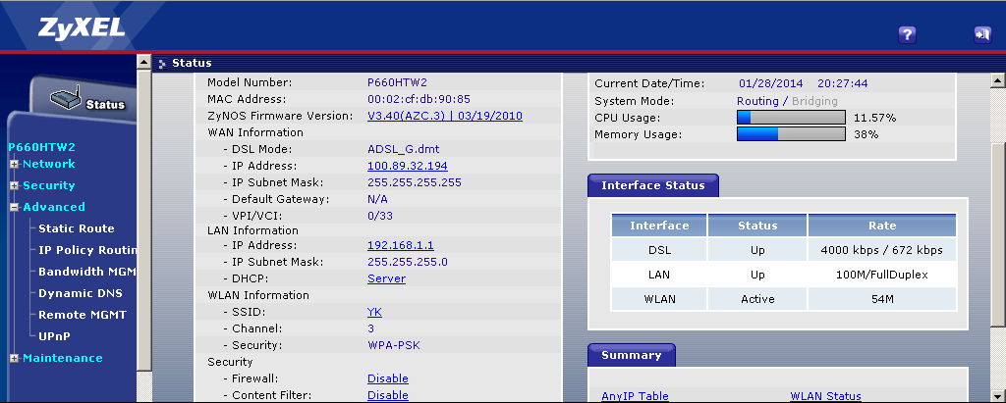Screen dimensions: 1006x403
Task: Select the Summary tab
Action: coord(632,355)
